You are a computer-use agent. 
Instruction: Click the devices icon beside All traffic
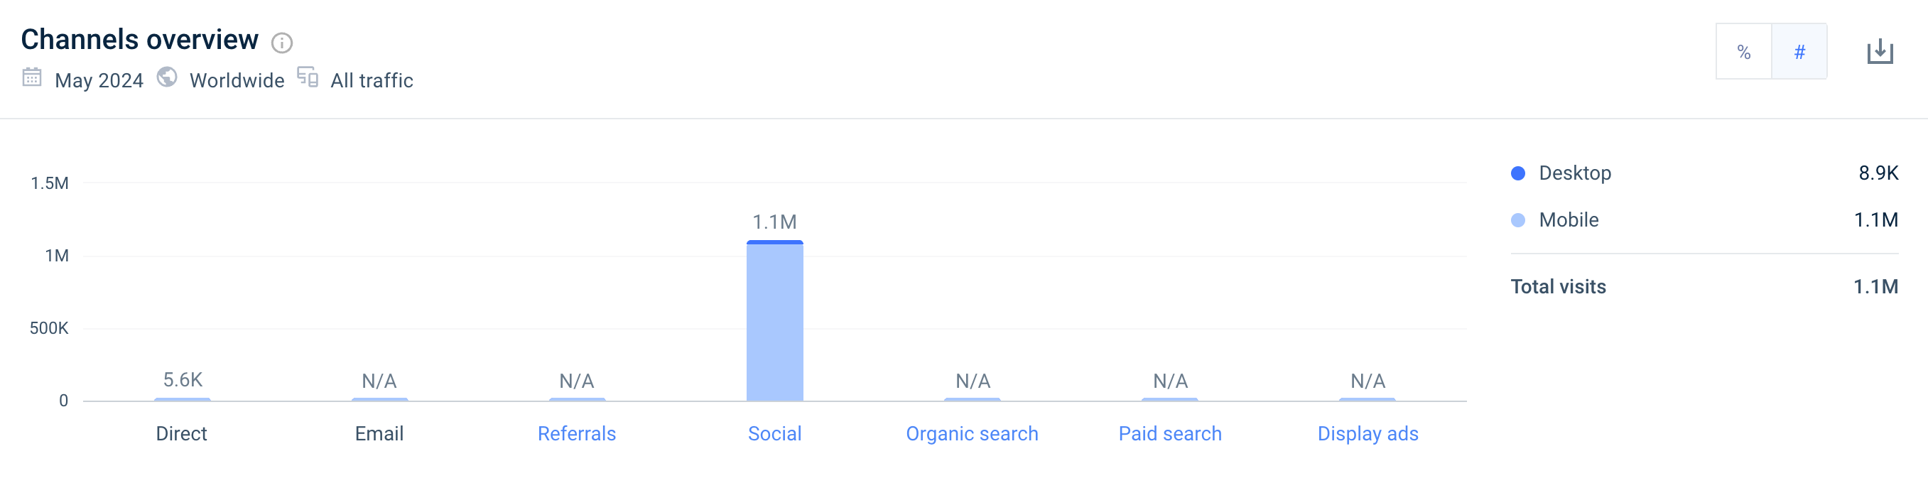click(x=308, y=77)
